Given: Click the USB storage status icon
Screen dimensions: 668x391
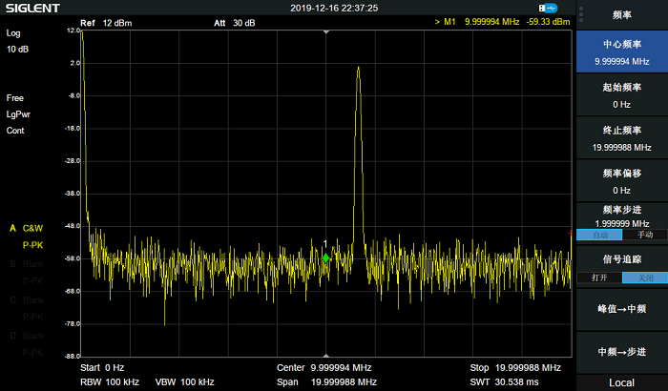Looking at the screenshot, I should pos(548,8).
